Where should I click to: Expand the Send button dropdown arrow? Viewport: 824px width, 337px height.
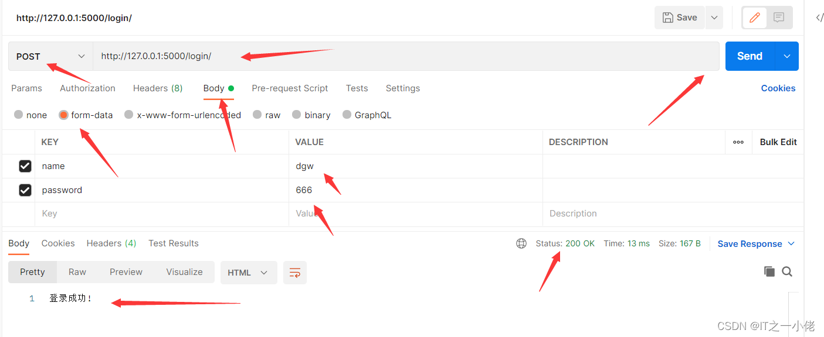[787, 56]
